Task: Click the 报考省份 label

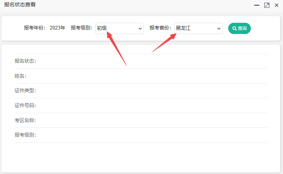Action: [160, 28]
